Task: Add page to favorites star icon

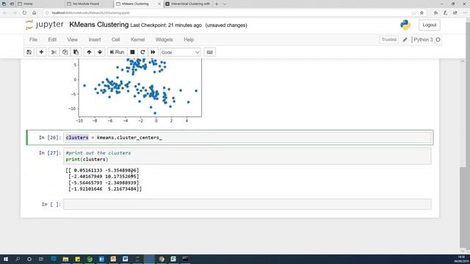Action: pyautogui.click(x=422, y=13)
